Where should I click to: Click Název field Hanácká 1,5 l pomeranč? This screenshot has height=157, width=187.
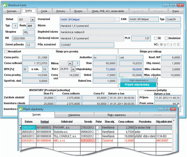pyautogui.click(x=120, y=26)
